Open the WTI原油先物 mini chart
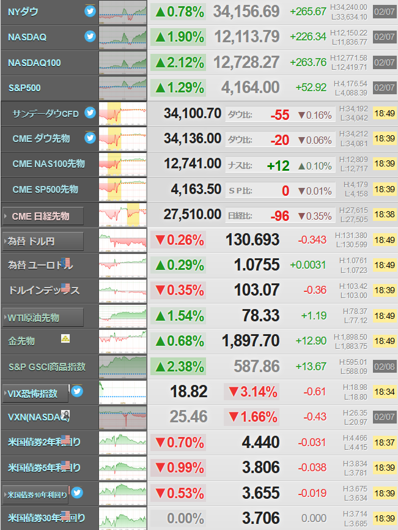 pos(123,316)
